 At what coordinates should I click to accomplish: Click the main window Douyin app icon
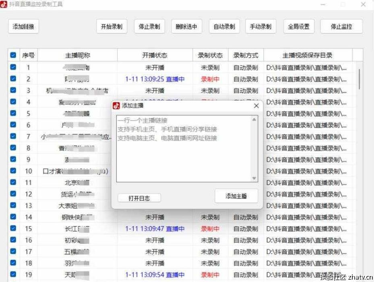click(4, 4)
